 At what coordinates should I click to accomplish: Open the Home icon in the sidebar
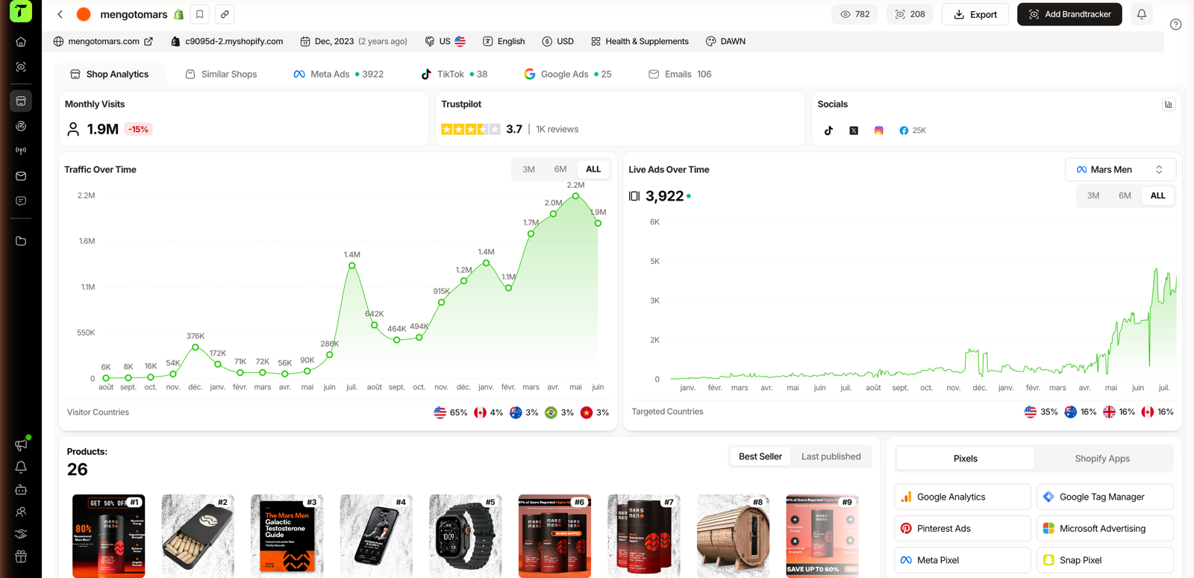click(21, 42)
